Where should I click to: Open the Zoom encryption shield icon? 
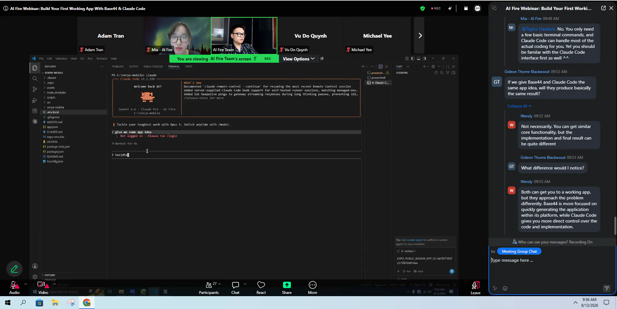pos(423,8)
